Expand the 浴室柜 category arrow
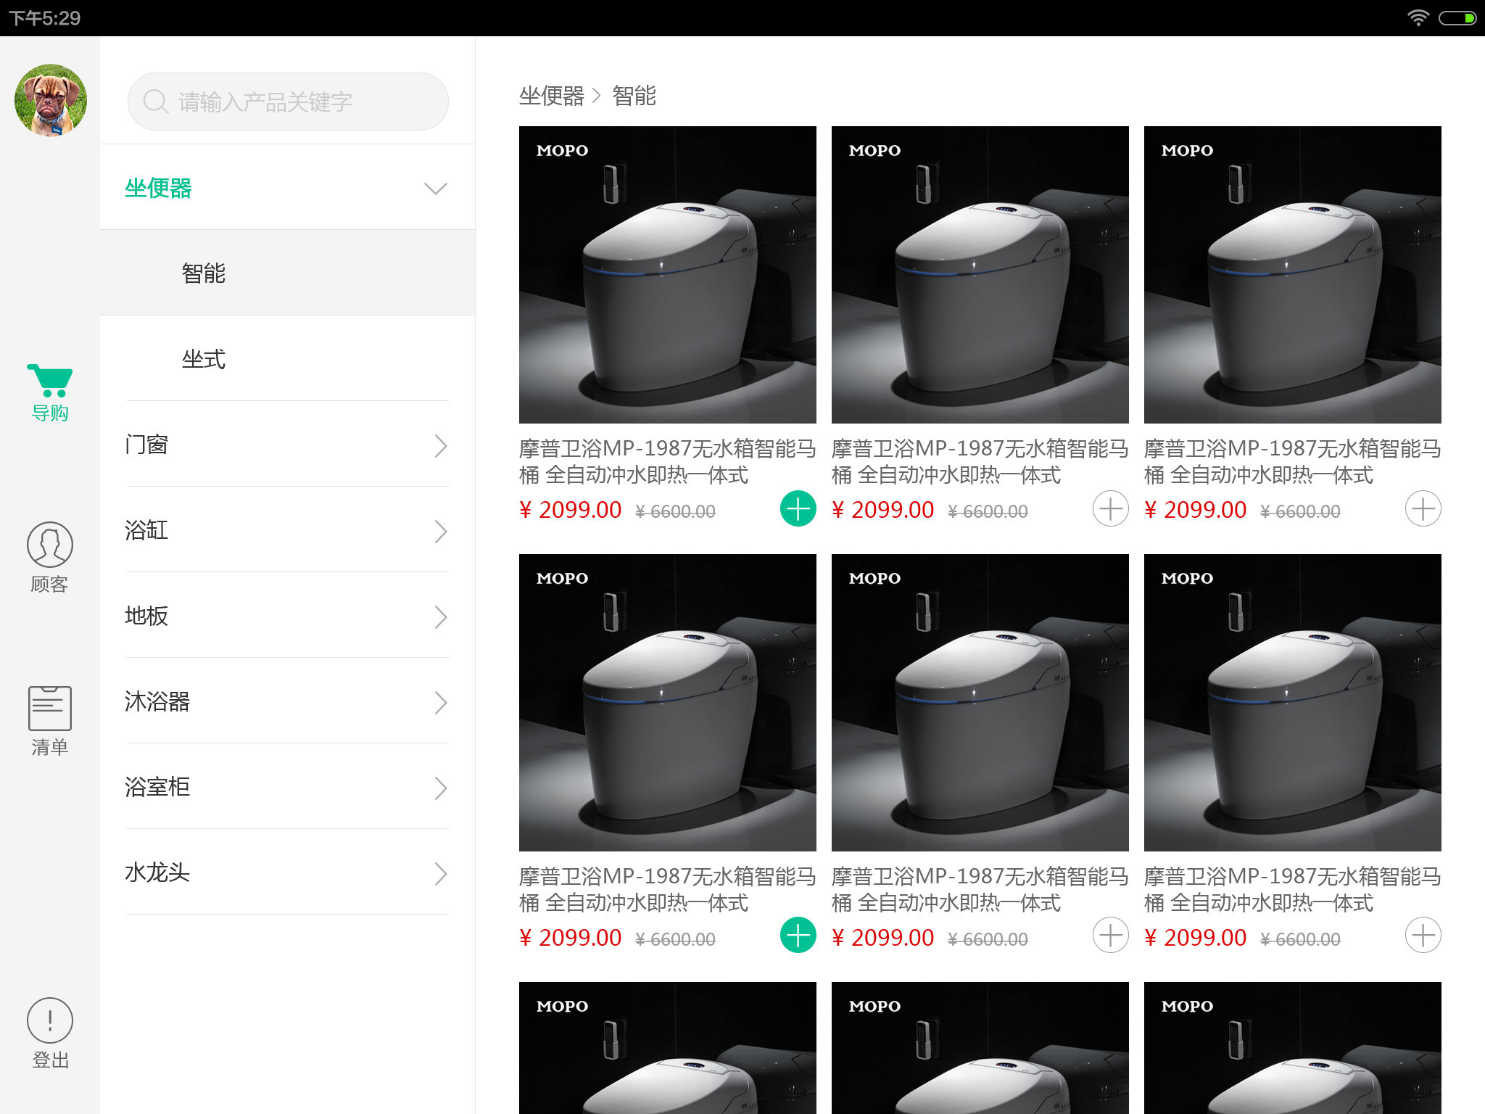Screen dimensions: 1485x1114 click(x=441, y=788)
